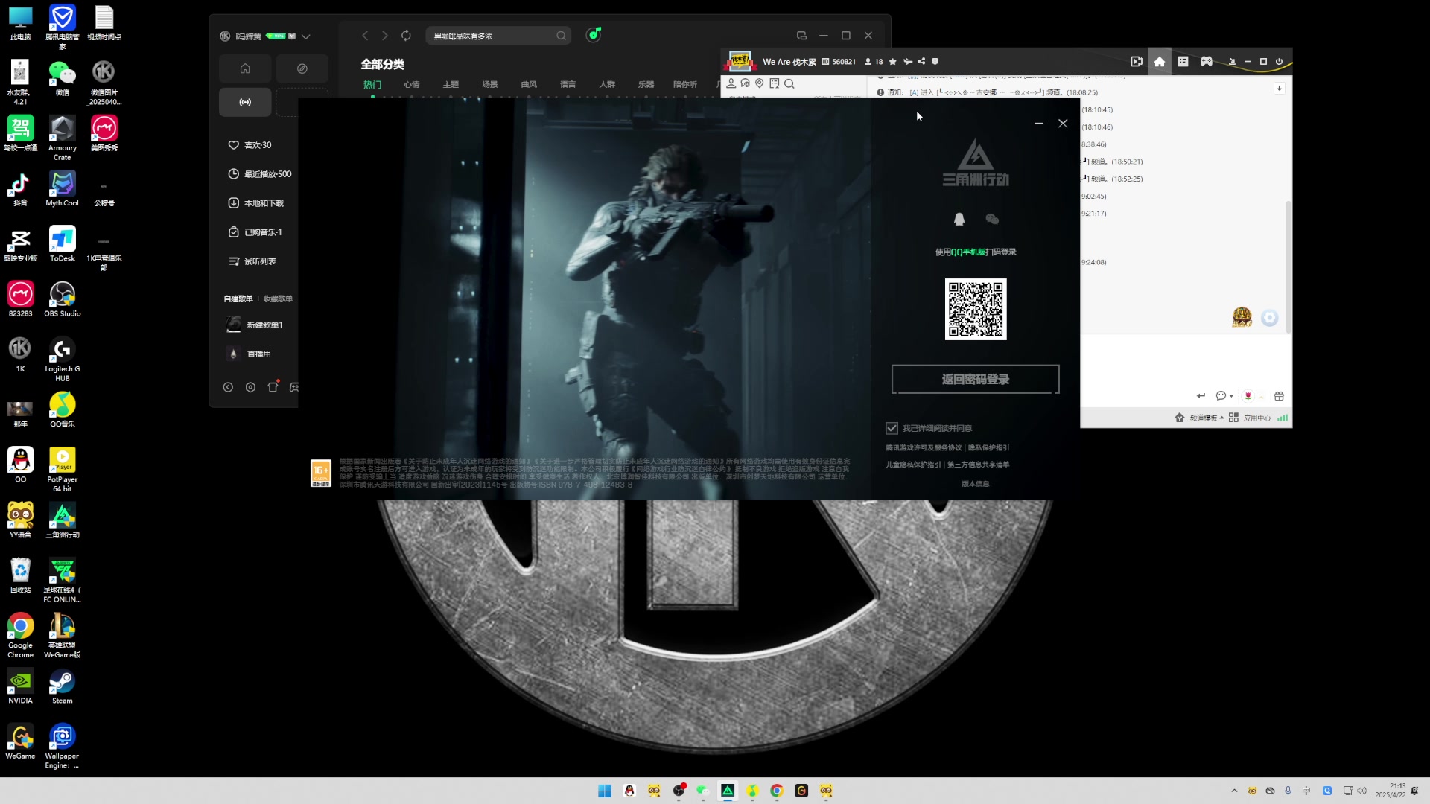
Task: Open the 儿童隐私保护指引 link
Action: 913,464
